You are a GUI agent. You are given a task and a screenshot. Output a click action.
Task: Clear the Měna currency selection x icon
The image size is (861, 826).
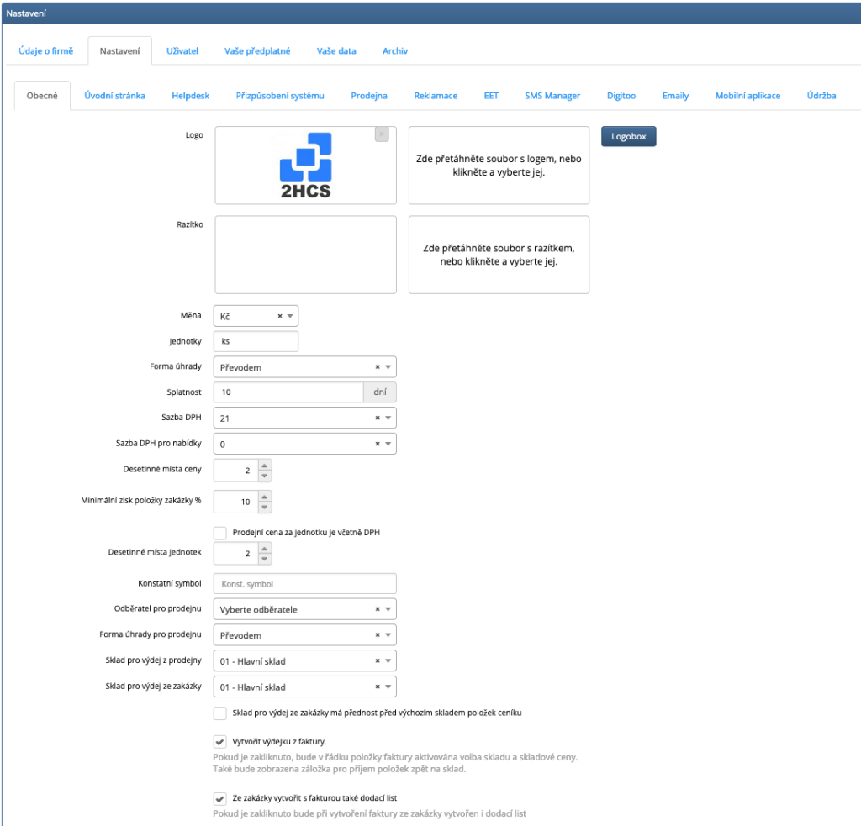(280, 316)
